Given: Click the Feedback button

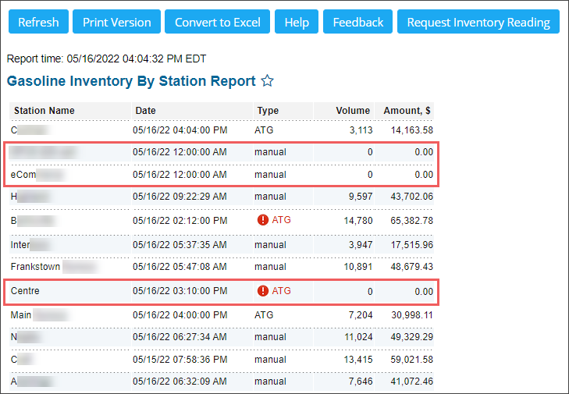Looking at the screenshot, I should [x=358, y=22].
